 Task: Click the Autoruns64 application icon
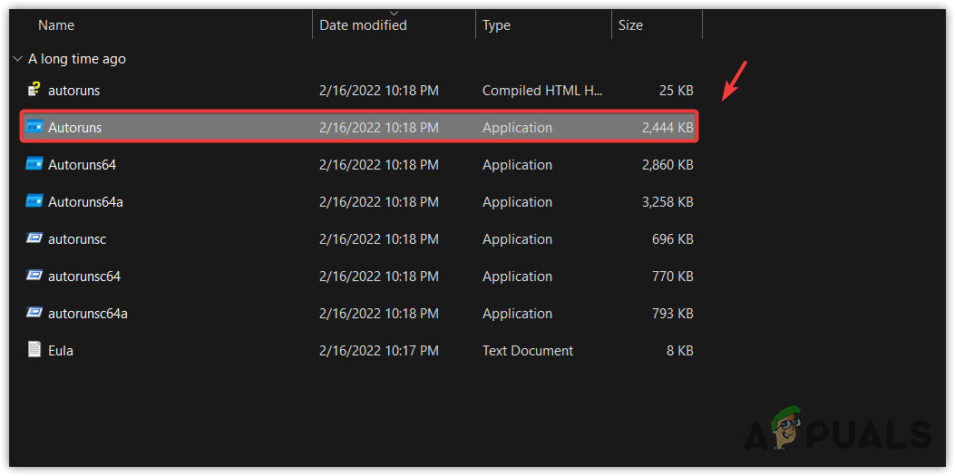34,164
